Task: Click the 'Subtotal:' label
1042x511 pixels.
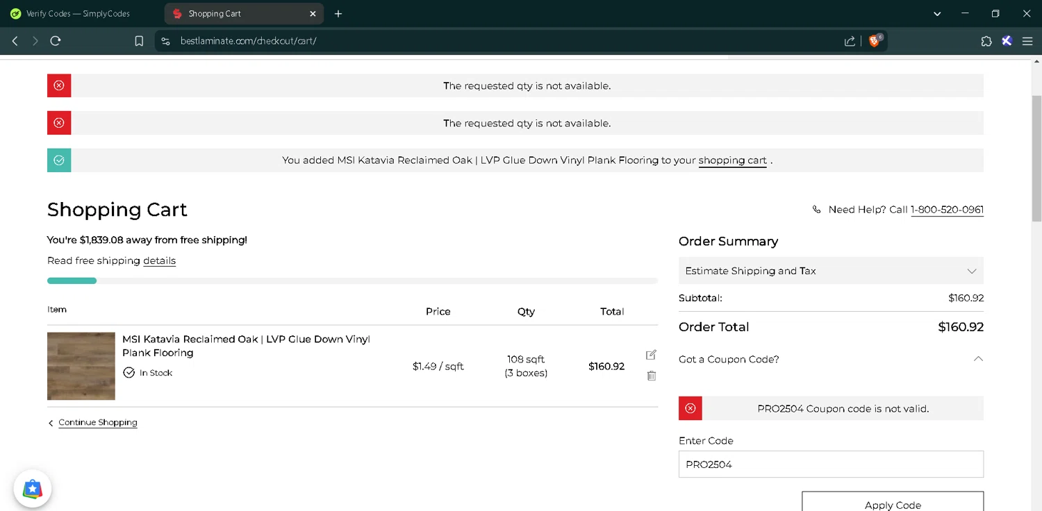Action: click(700, 298)
